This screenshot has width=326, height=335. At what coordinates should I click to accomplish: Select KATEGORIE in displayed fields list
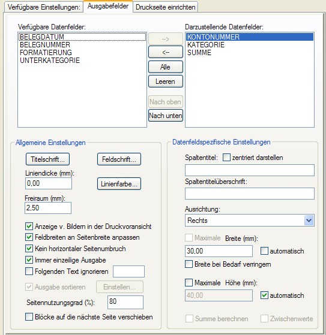[250, 45]
